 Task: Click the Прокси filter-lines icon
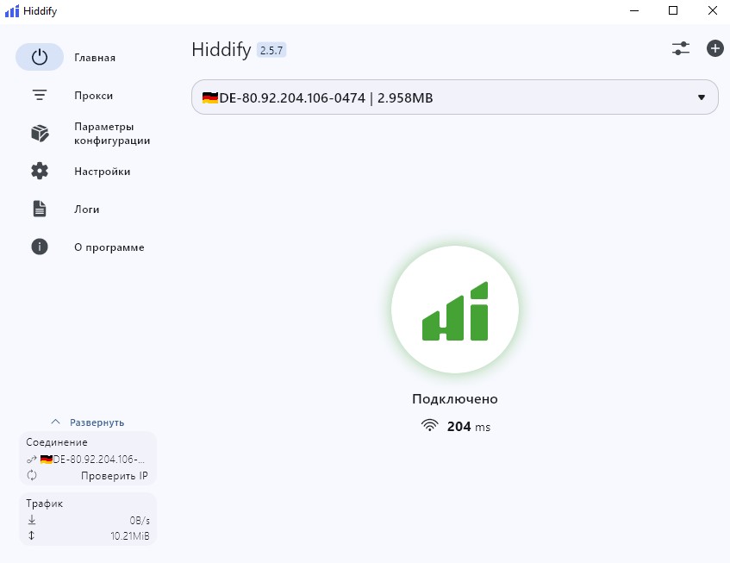(40, 95)
